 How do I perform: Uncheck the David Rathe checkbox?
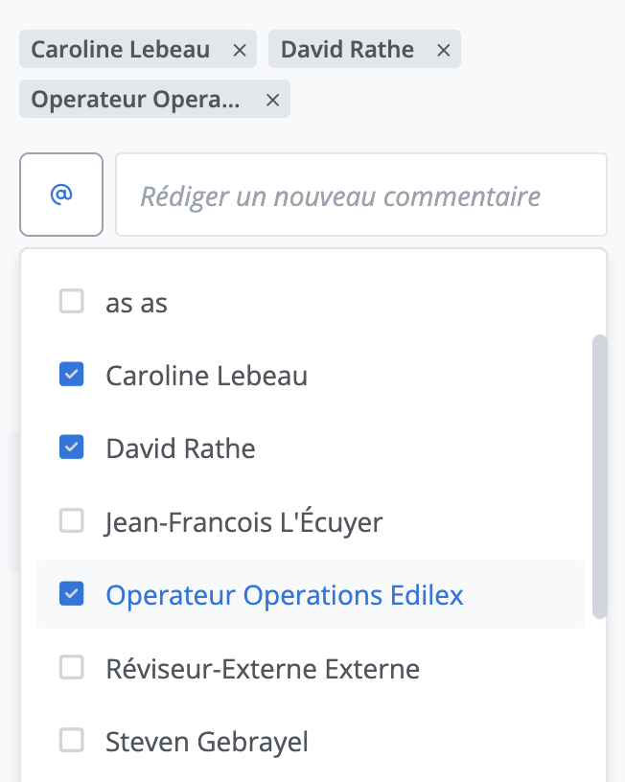pos(72,448)
